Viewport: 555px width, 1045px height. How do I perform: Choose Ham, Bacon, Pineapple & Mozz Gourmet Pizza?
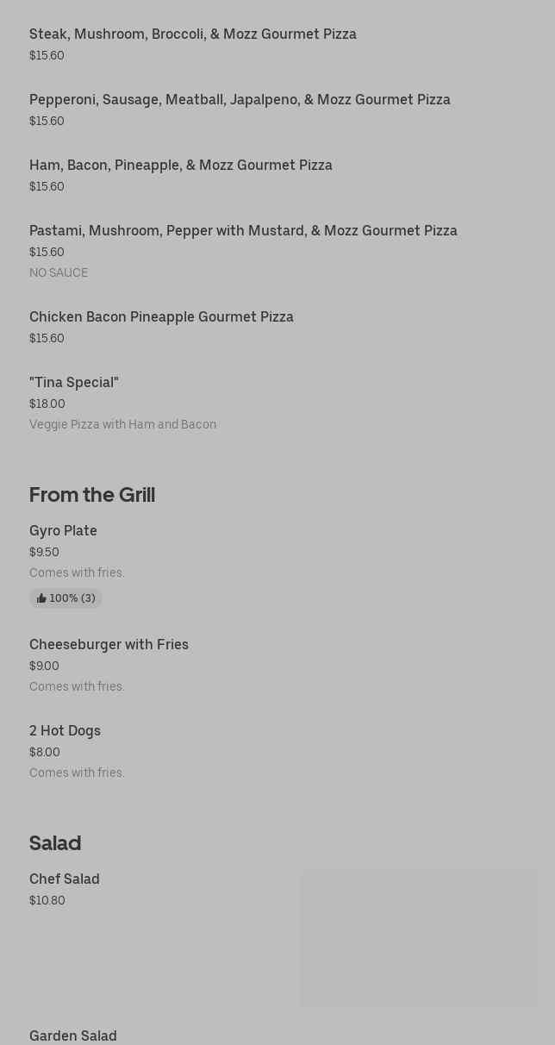[x=180, y=166]
